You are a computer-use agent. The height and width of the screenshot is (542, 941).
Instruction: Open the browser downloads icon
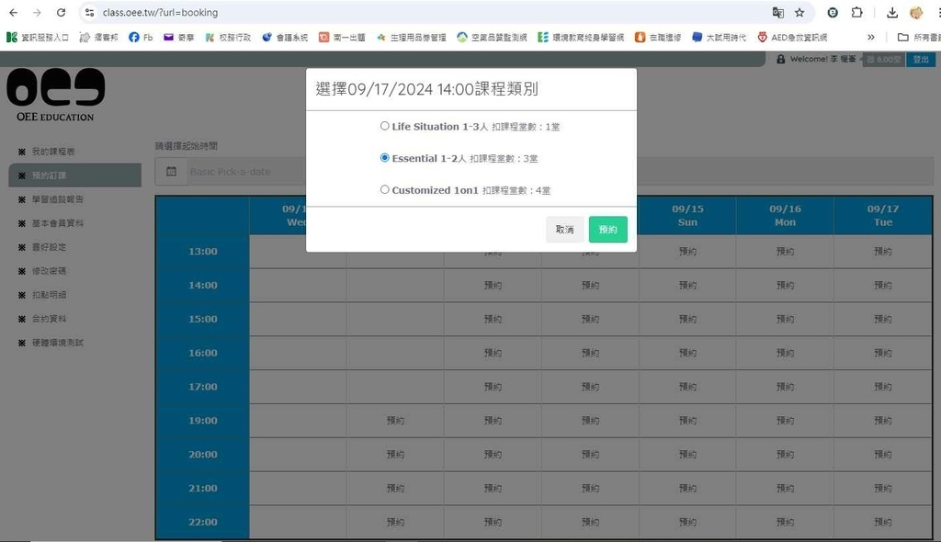click(892, 12)
